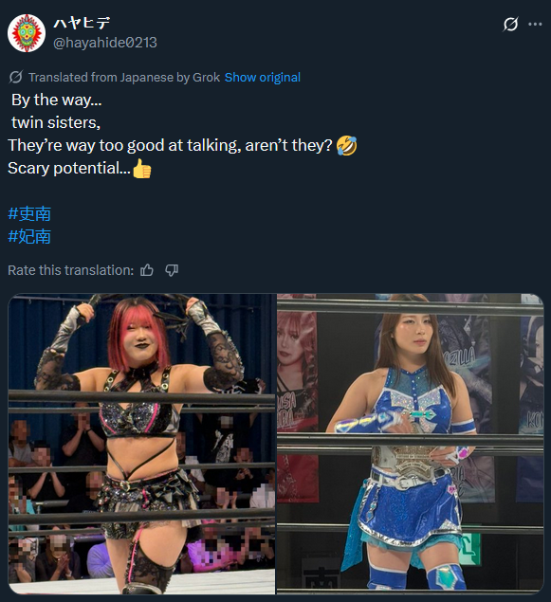Viewport: 551px width, 602px height.
Task: Open photo of the red-haired wrestler
Action: pos(141,444)
